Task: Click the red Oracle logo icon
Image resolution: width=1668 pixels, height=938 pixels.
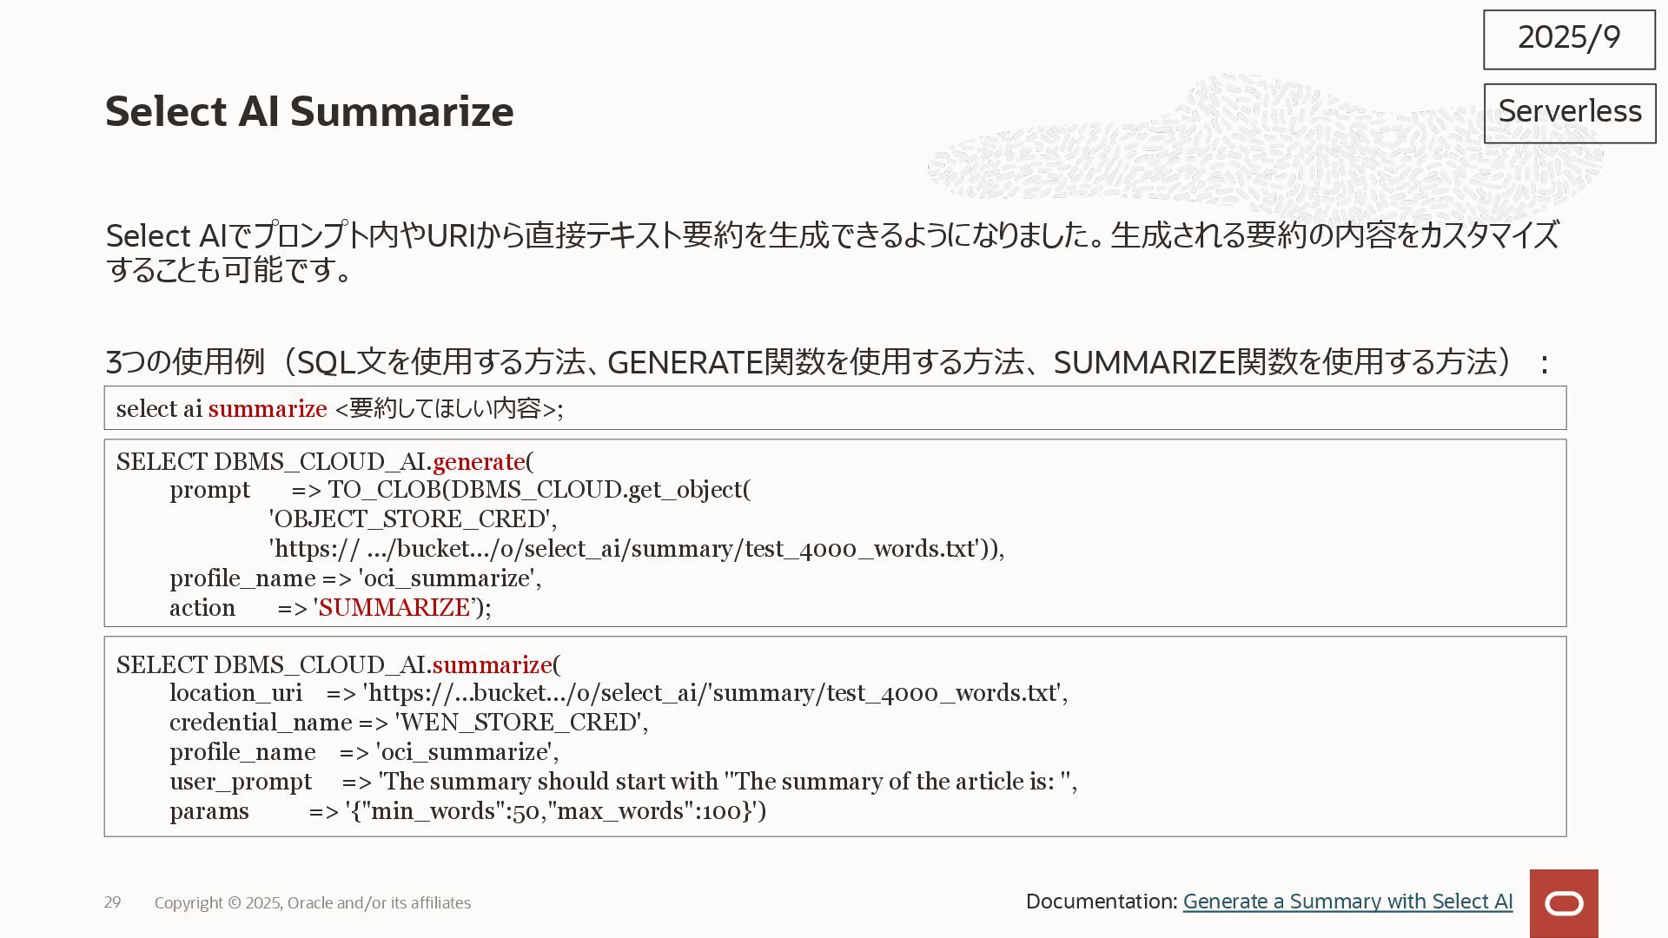Action: coord(1564,903)
